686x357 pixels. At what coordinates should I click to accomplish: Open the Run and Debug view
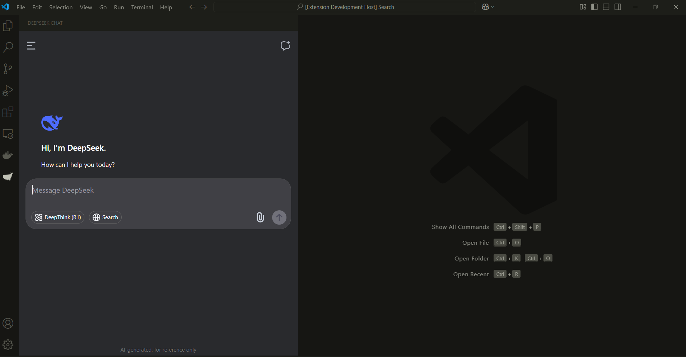8,90
